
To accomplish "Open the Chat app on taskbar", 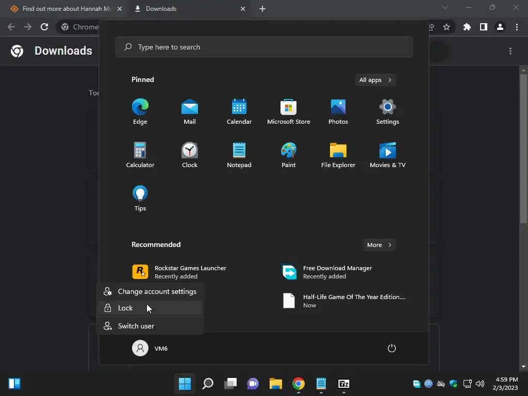I will point(253,384).
